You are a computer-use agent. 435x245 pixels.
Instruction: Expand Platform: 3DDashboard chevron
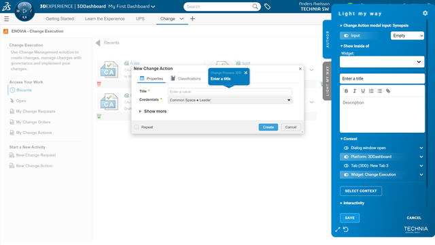pyautogui.click(x=421, y=157)
